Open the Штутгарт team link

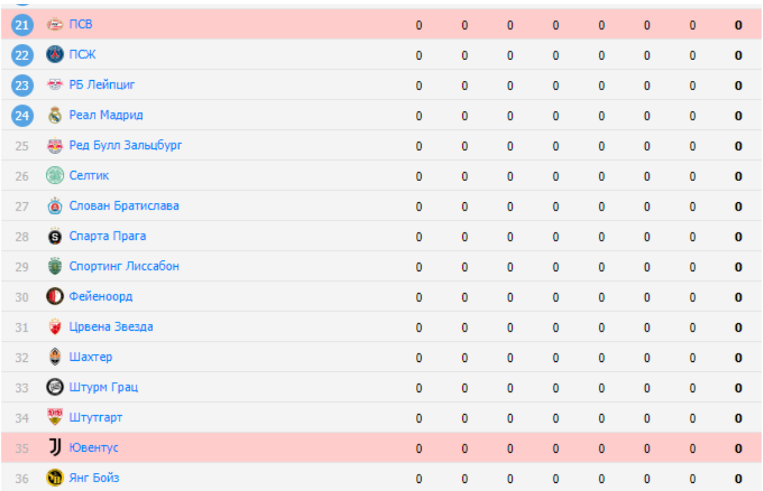pyautogui.click(x=95, y=418)
